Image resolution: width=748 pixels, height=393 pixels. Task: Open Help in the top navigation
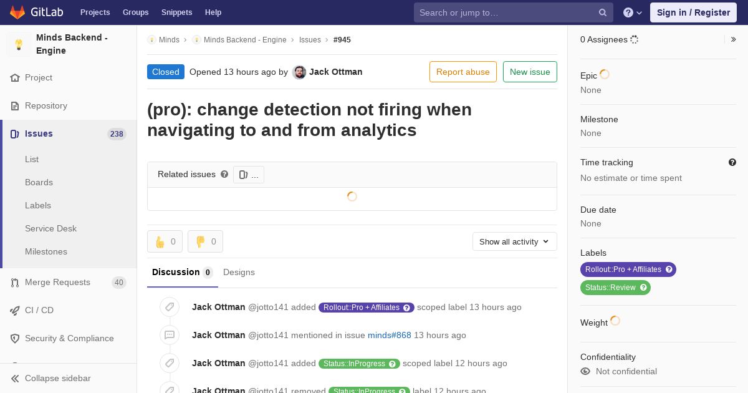click(x=213, y=12)
